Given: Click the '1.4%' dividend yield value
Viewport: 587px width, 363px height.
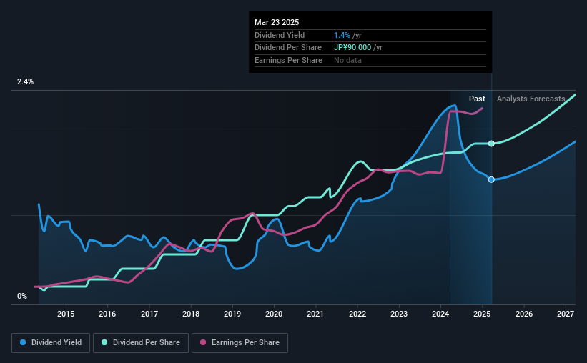Looking at the screenshot, I should (x=342, y=35).
